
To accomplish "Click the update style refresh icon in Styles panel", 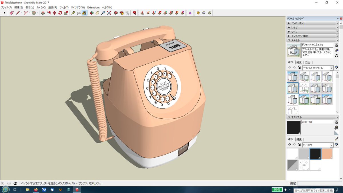I will coord(336,56).
